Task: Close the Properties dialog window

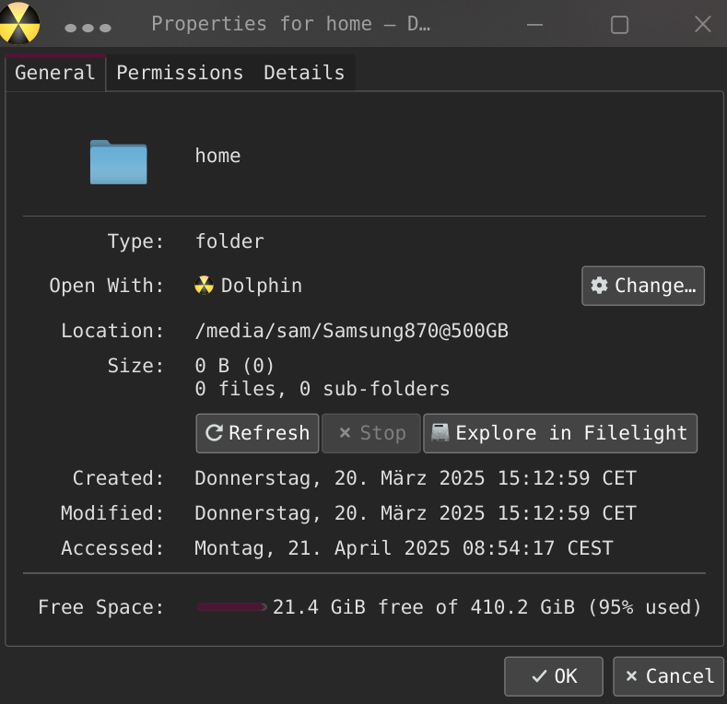Action: coord(703,24)
